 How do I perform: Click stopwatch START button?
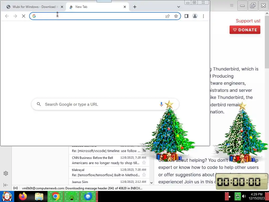coord(264,179)
